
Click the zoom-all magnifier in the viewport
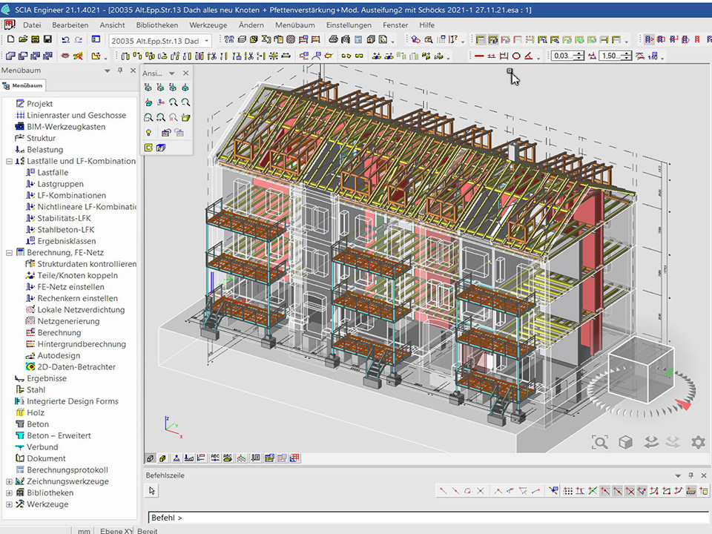pos(599,442)
